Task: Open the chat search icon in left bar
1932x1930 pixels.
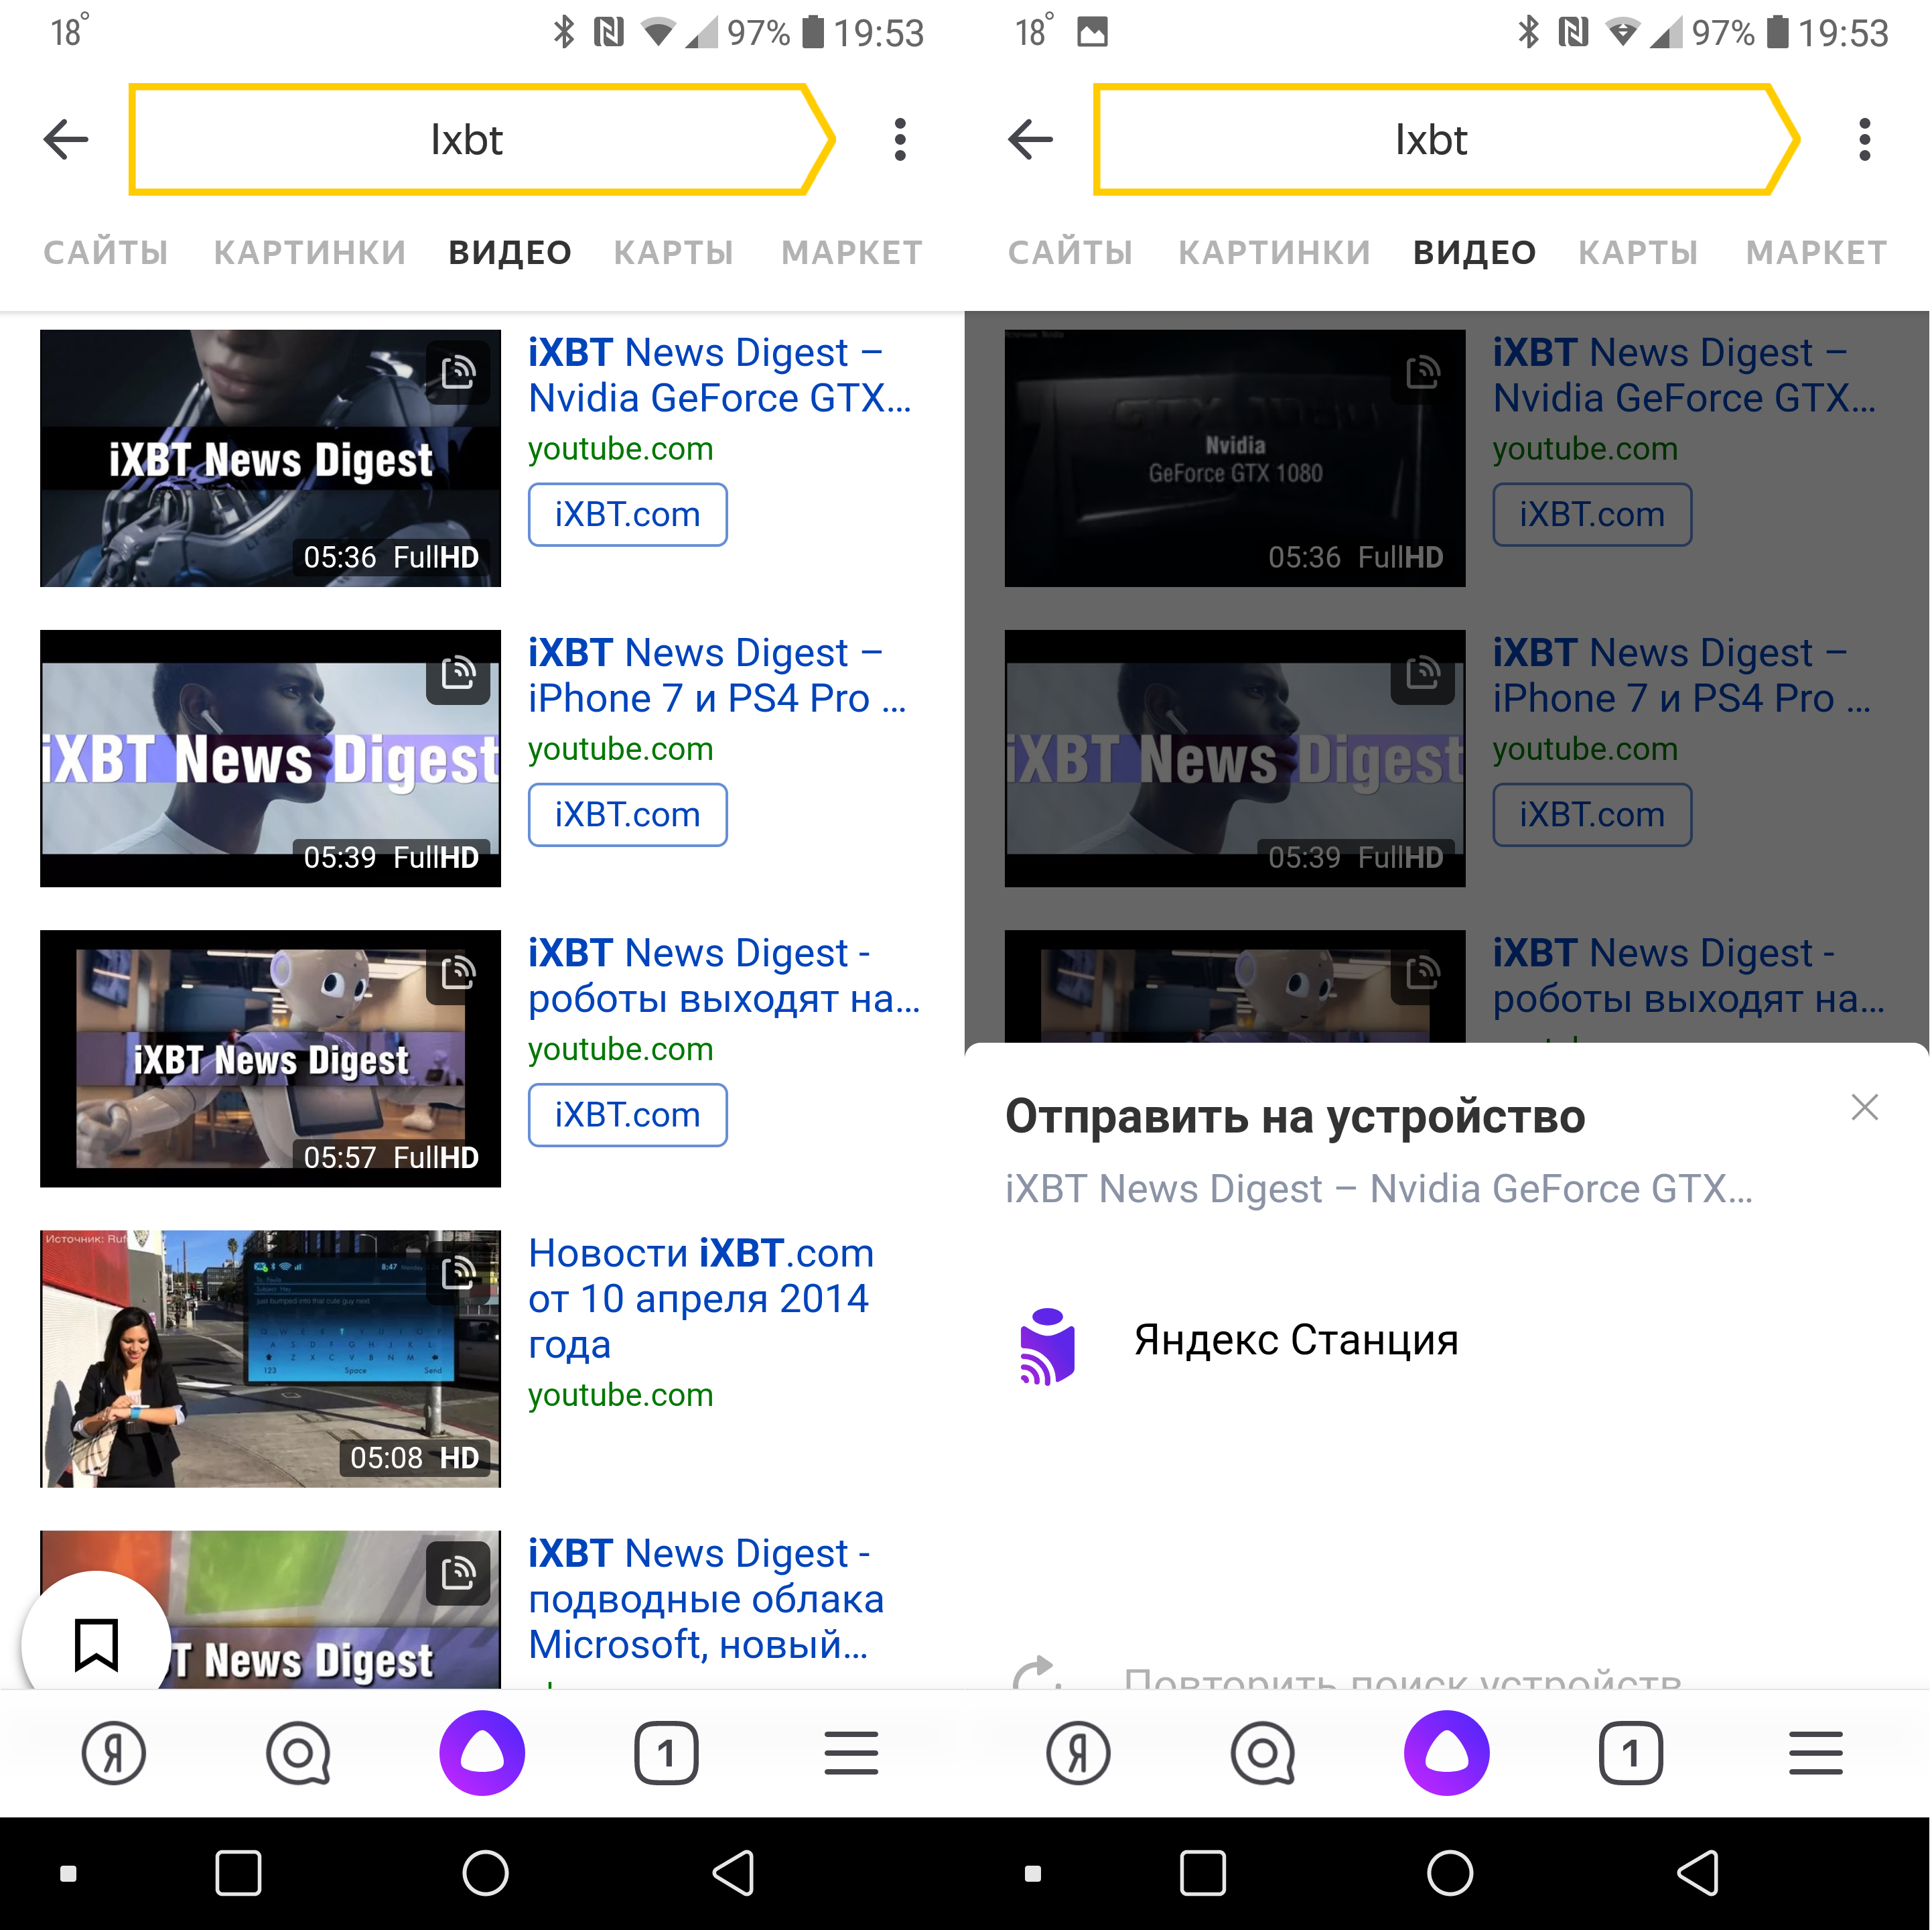Action: tap(298, 1754)
